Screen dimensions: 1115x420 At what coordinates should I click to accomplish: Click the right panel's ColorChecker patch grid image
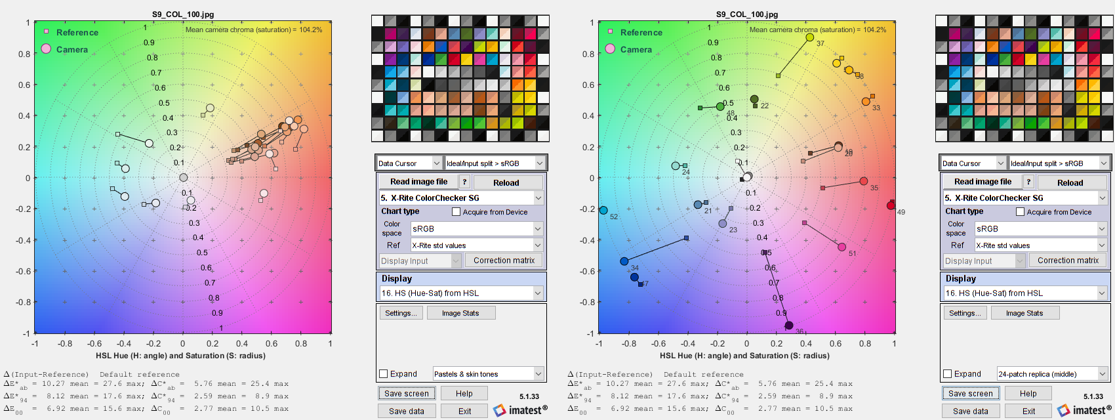1024,79
